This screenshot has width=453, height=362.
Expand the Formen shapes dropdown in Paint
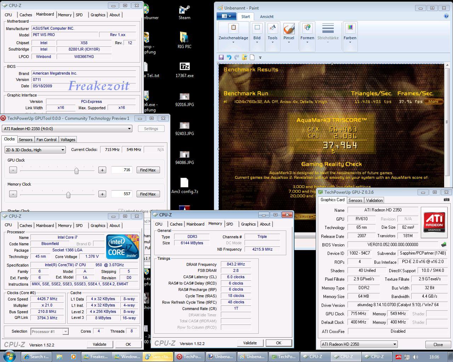point(307,42)
